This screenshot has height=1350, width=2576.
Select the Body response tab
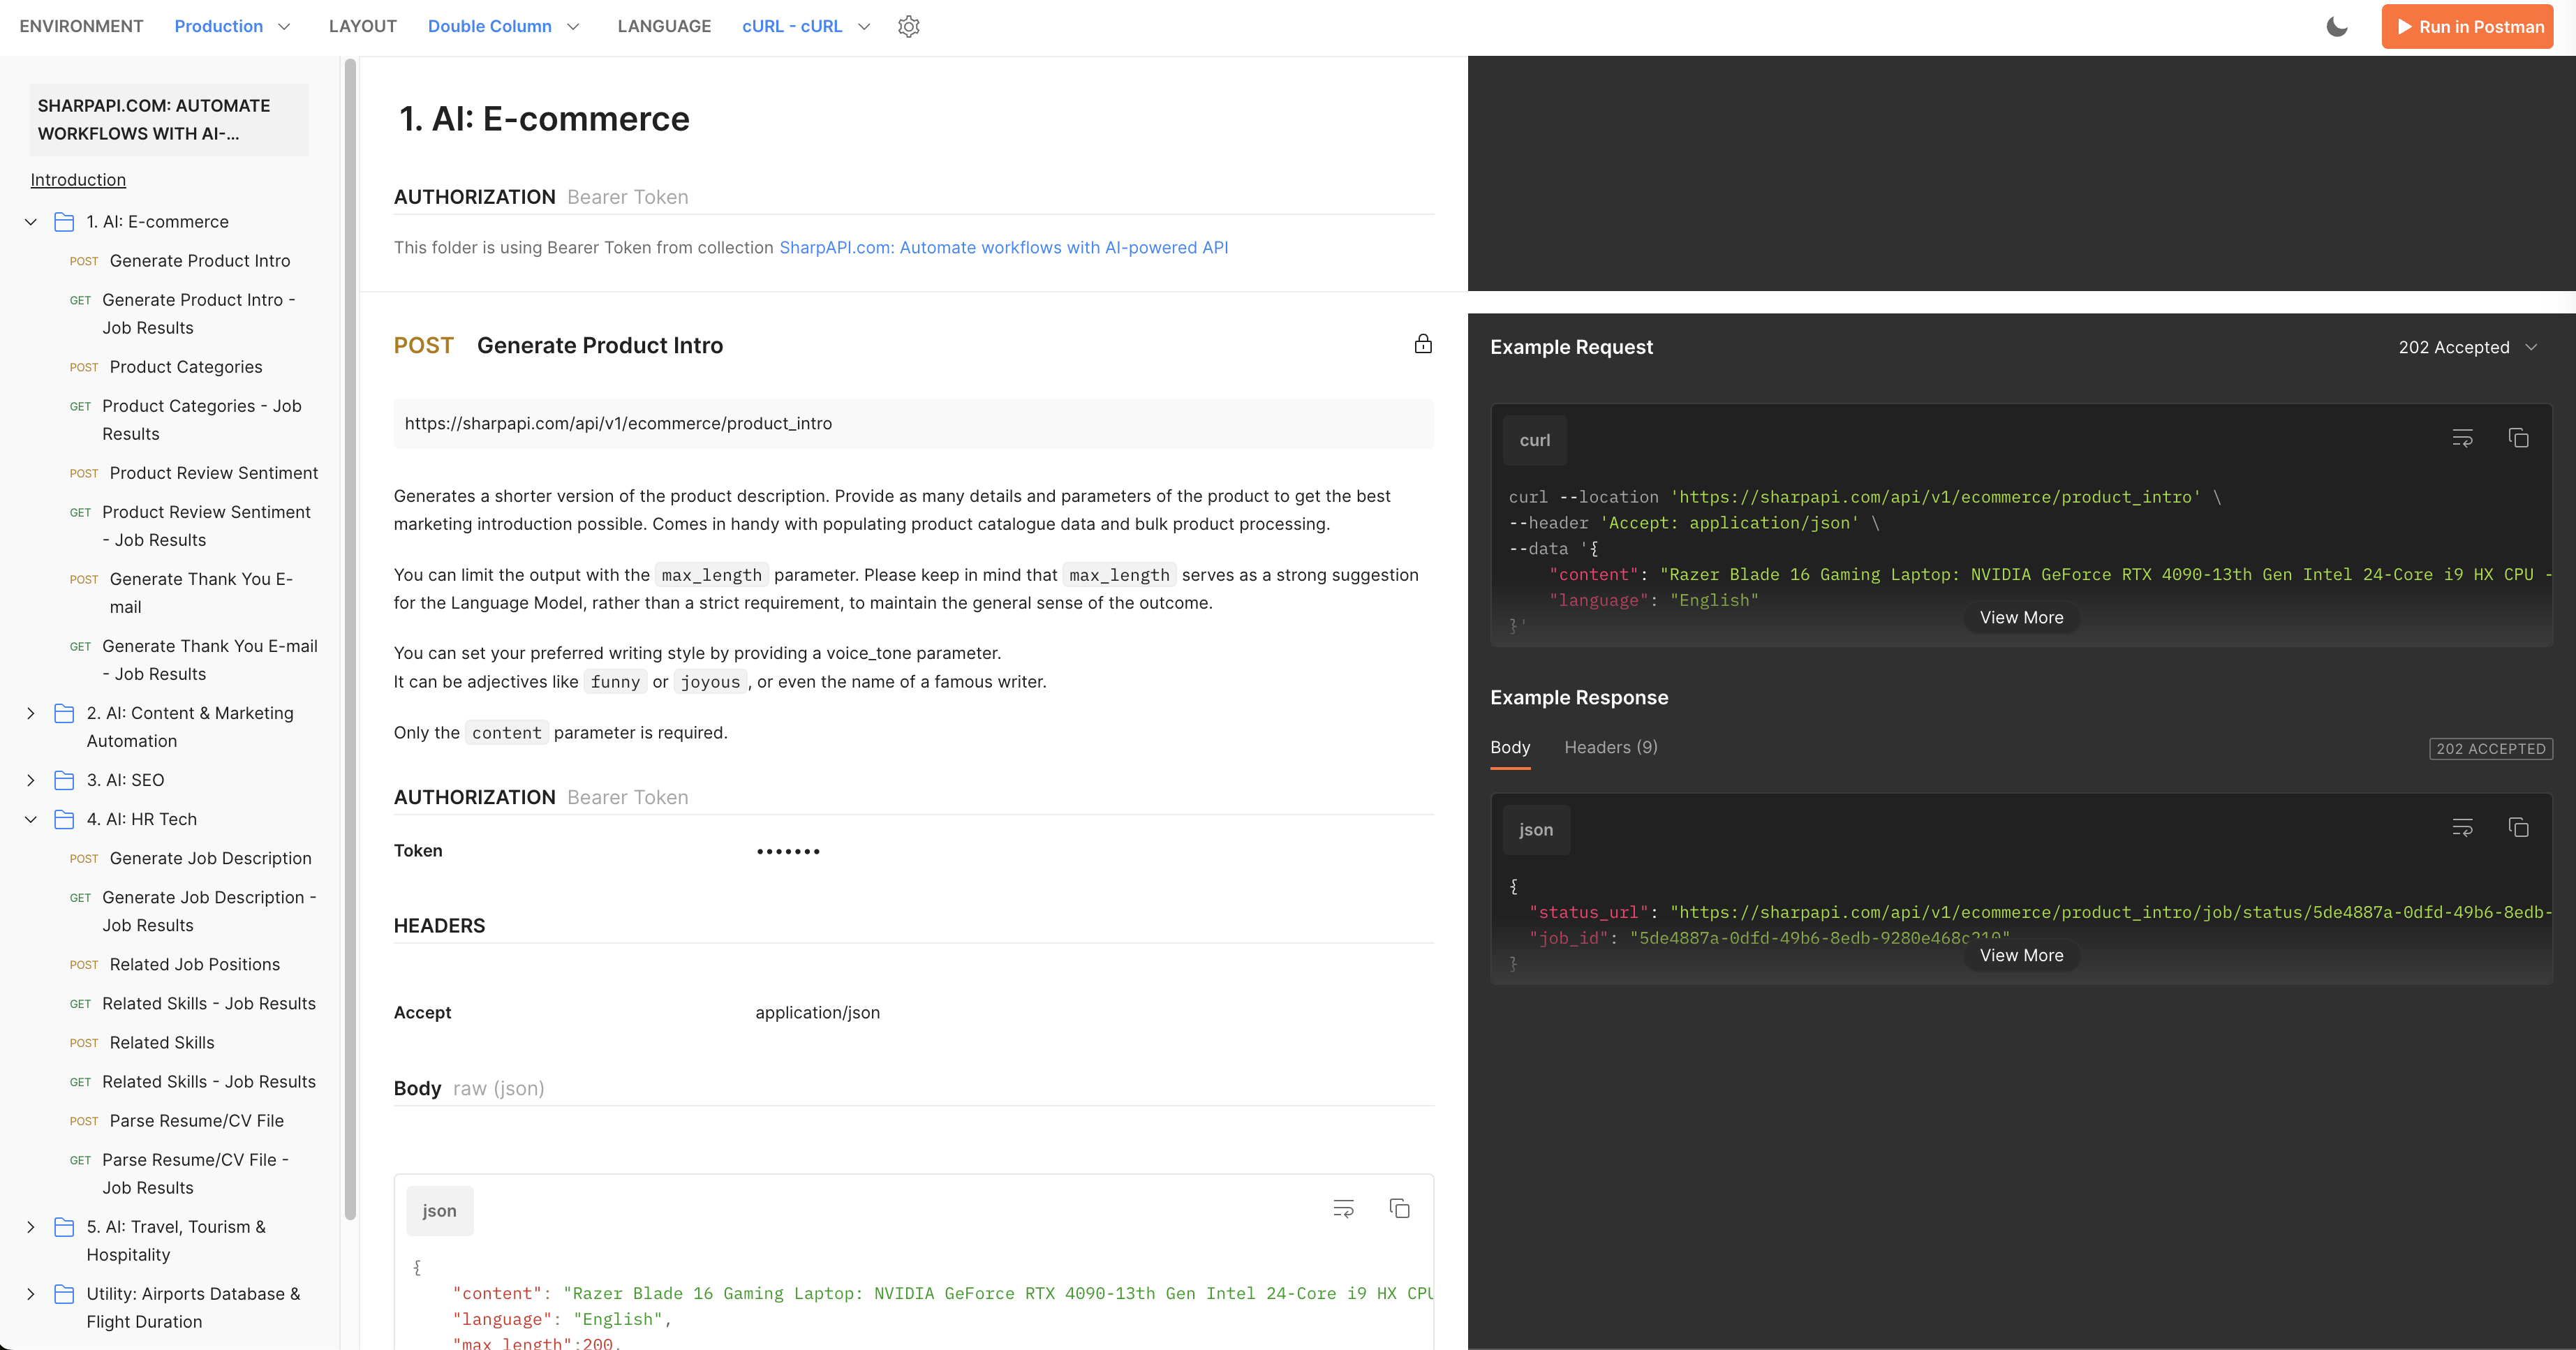[x=1509, y=747]
